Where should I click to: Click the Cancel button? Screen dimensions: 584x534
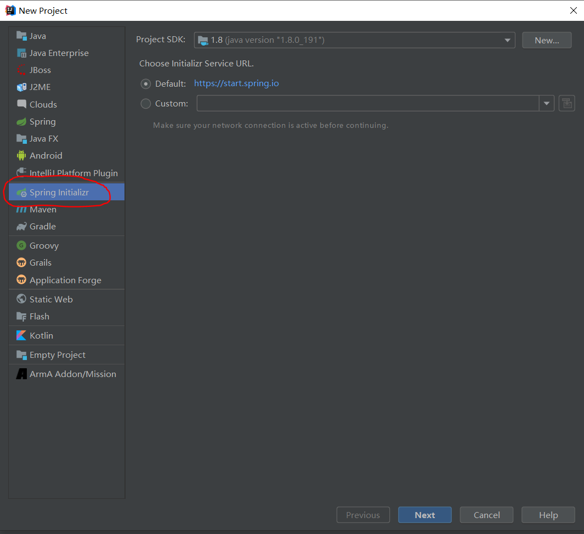487,515
